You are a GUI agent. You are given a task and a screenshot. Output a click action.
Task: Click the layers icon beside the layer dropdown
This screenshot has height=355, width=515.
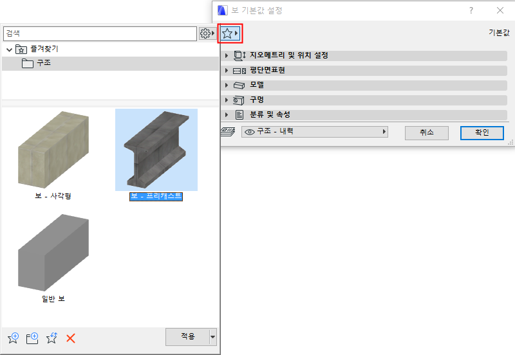[229, 132]
